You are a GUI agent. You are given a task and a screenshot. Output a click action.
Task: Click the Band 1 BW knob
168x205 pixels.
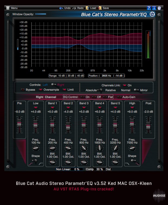[53, 162]
